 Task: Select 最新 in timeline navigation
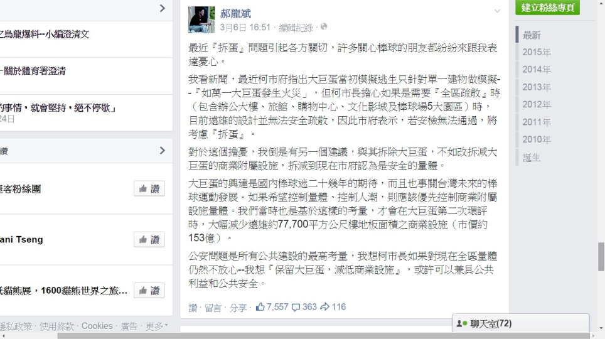[x=532, y=35]
